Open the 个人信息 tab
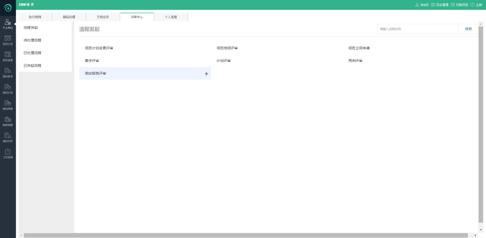This screenshot has width=486, height=238. pyautogui.click(x=171, y=17)
